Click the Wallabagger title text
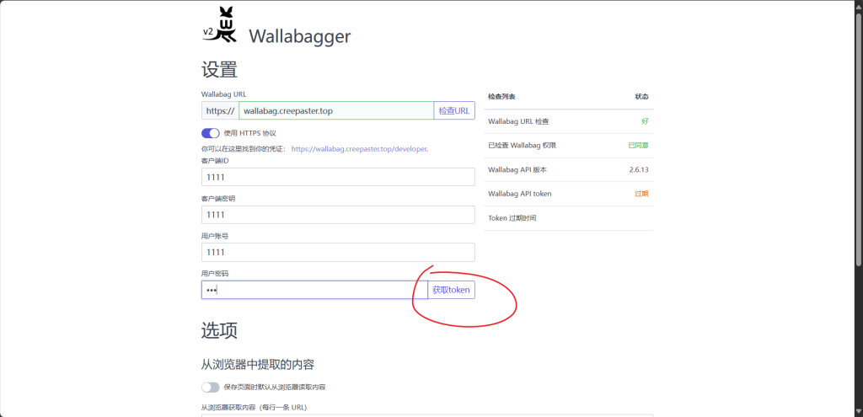The image size is (863, 417). [299, 36]
